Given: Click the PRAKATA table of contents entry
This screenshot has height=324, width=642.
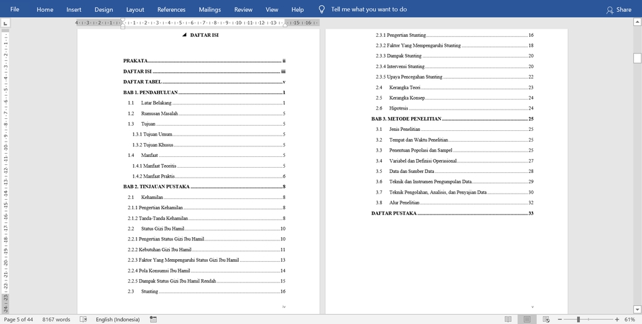Looking at the screenshot, I should (205, 61).
